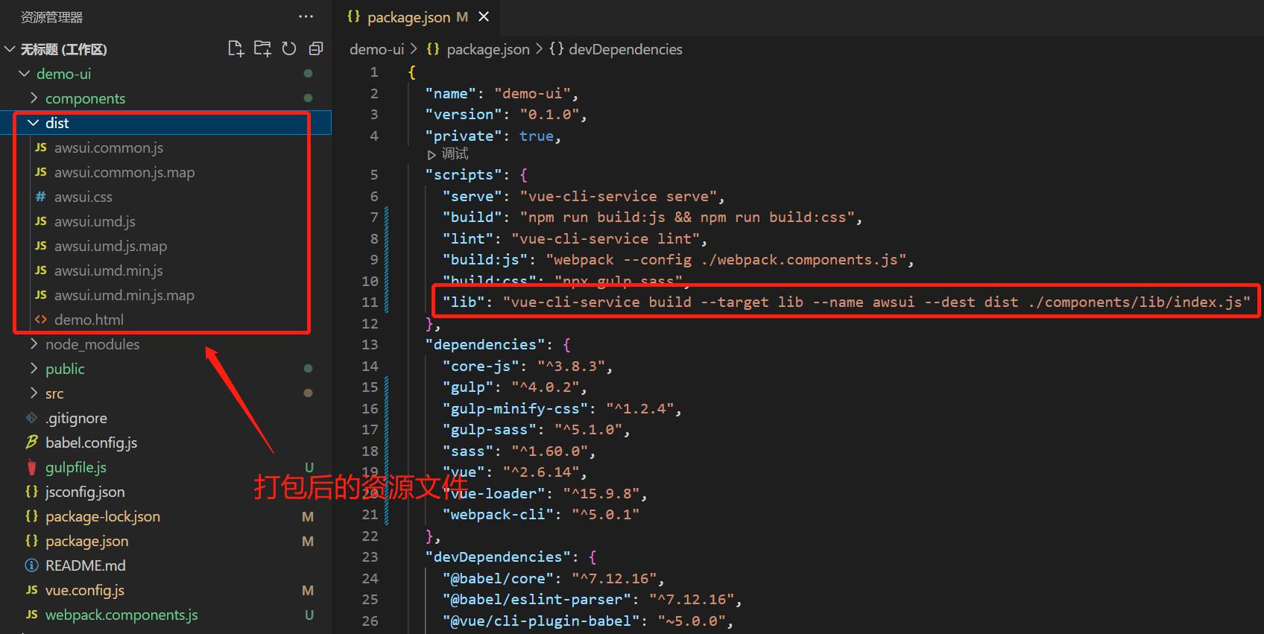Screen dimensions: 1264x634
Task: Collapse all folders in explorer
Action: pos(316,49)
